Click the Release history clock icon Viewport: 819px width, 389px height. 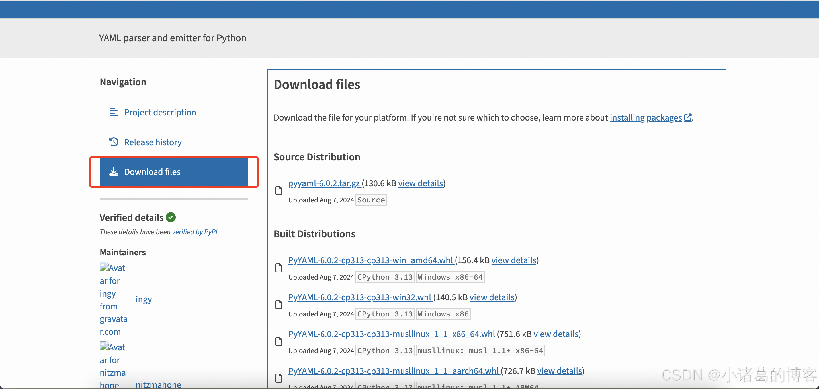tap(114, 142)
